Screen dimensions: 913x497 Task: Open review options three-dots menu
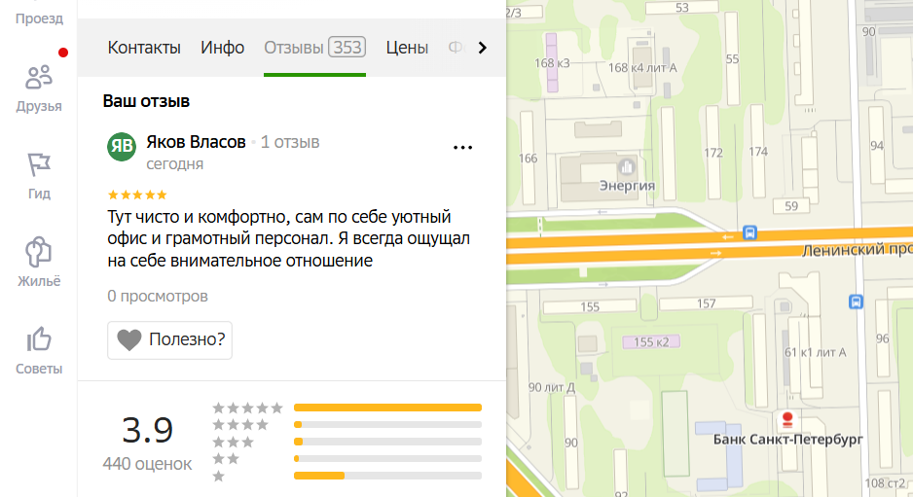(x=463, y=148)
